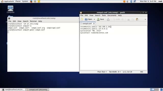Click the Open file button in gedit
Image resolution: width=163 pixels, height=91 pixels.
coord(89,19)
